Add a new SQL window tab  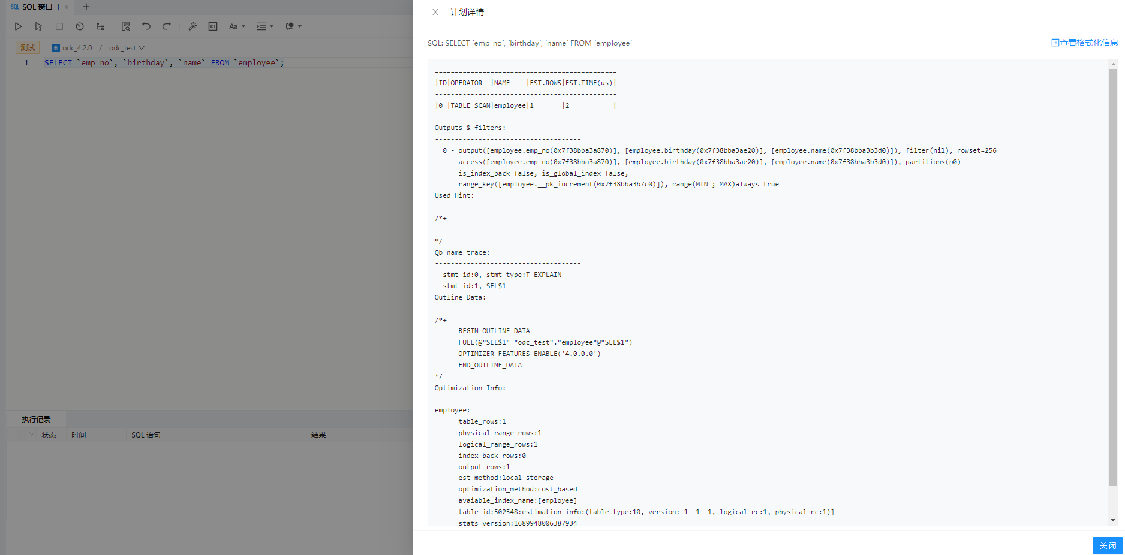tap(86, 7)
